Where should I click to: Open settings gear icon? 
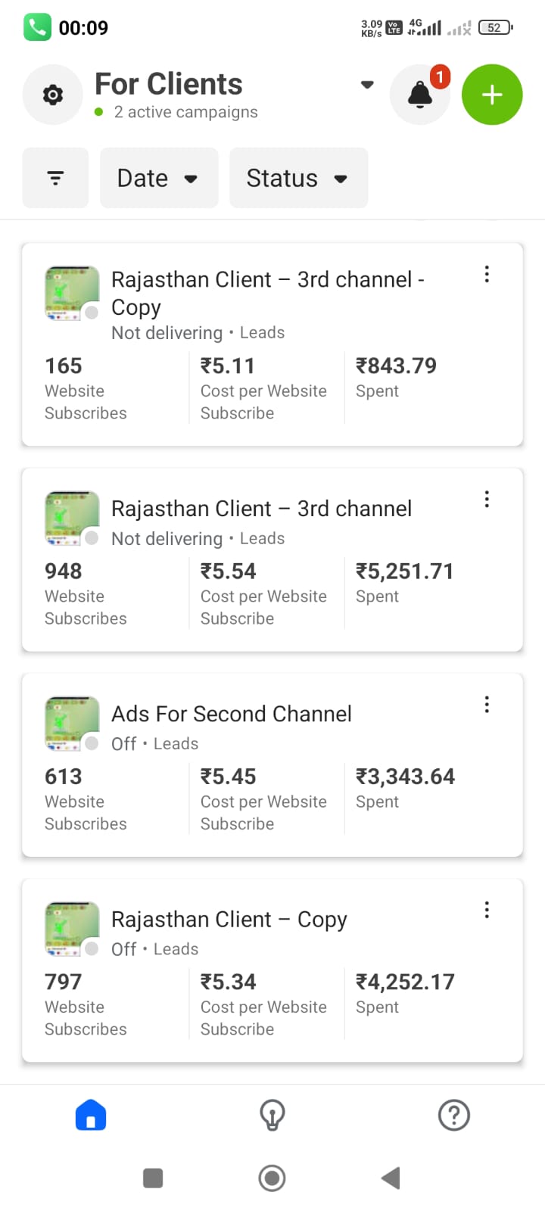pyautogui.click(x=52, y=95)
